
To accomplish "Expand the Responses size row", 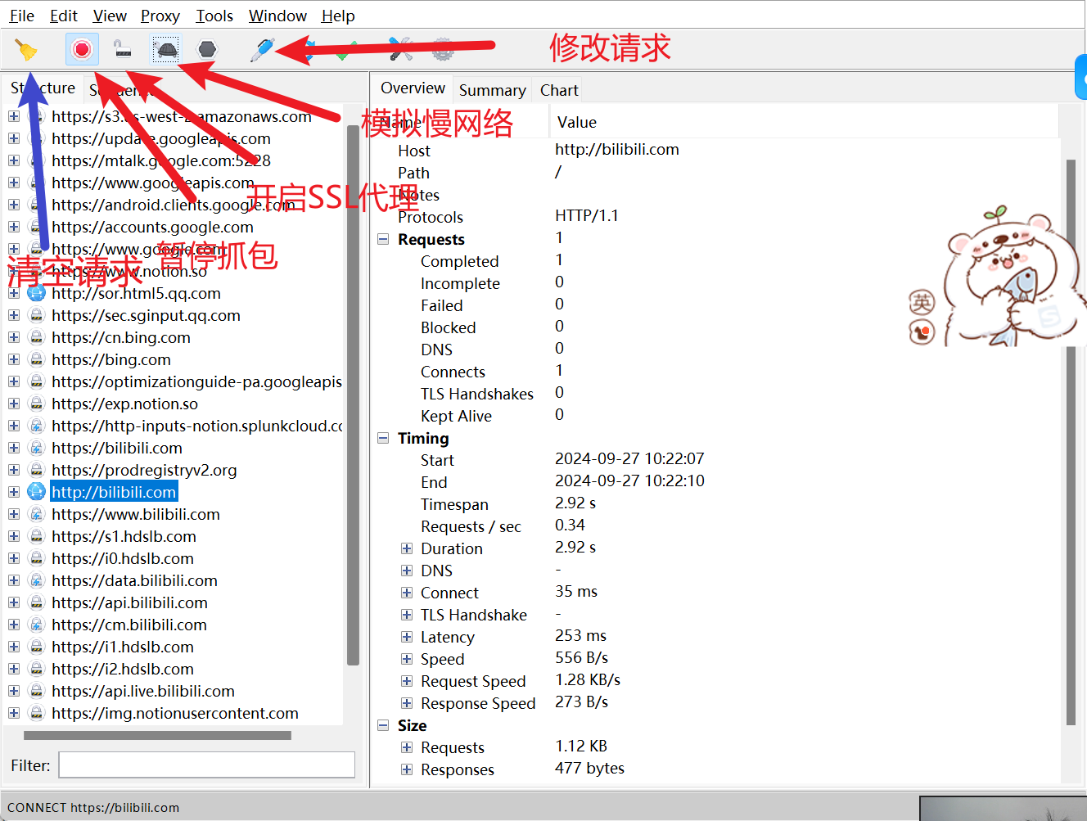I will [x=407, y=769].
